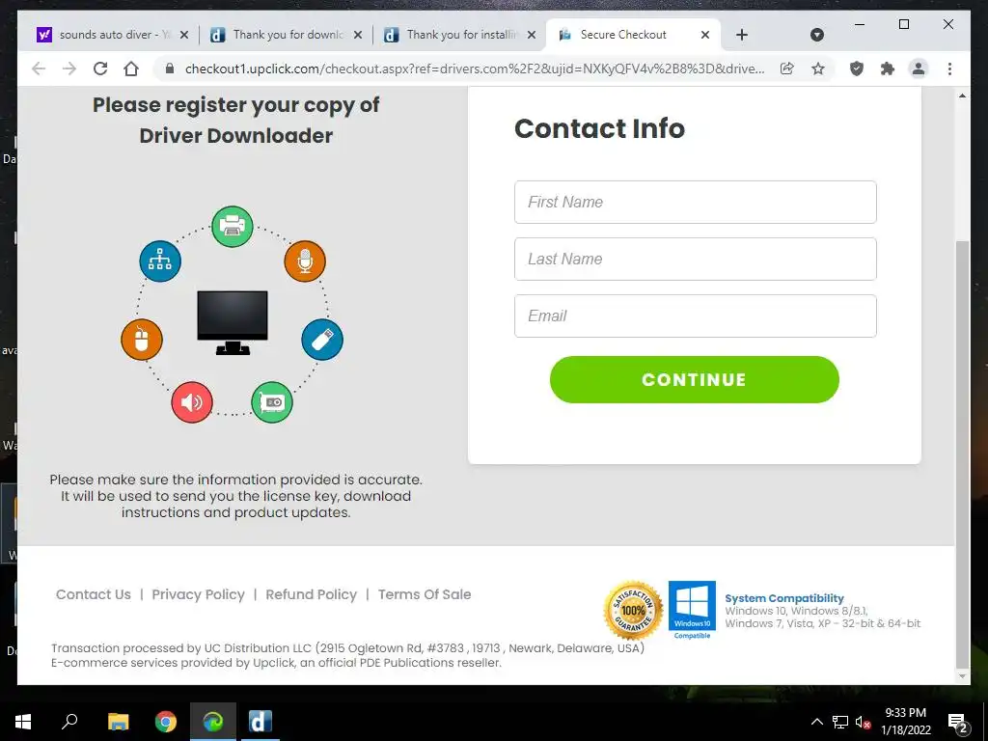This screenshot has width=988, height=741.
Task: Open the Privacy Policy link
Action: coord(198,594)
